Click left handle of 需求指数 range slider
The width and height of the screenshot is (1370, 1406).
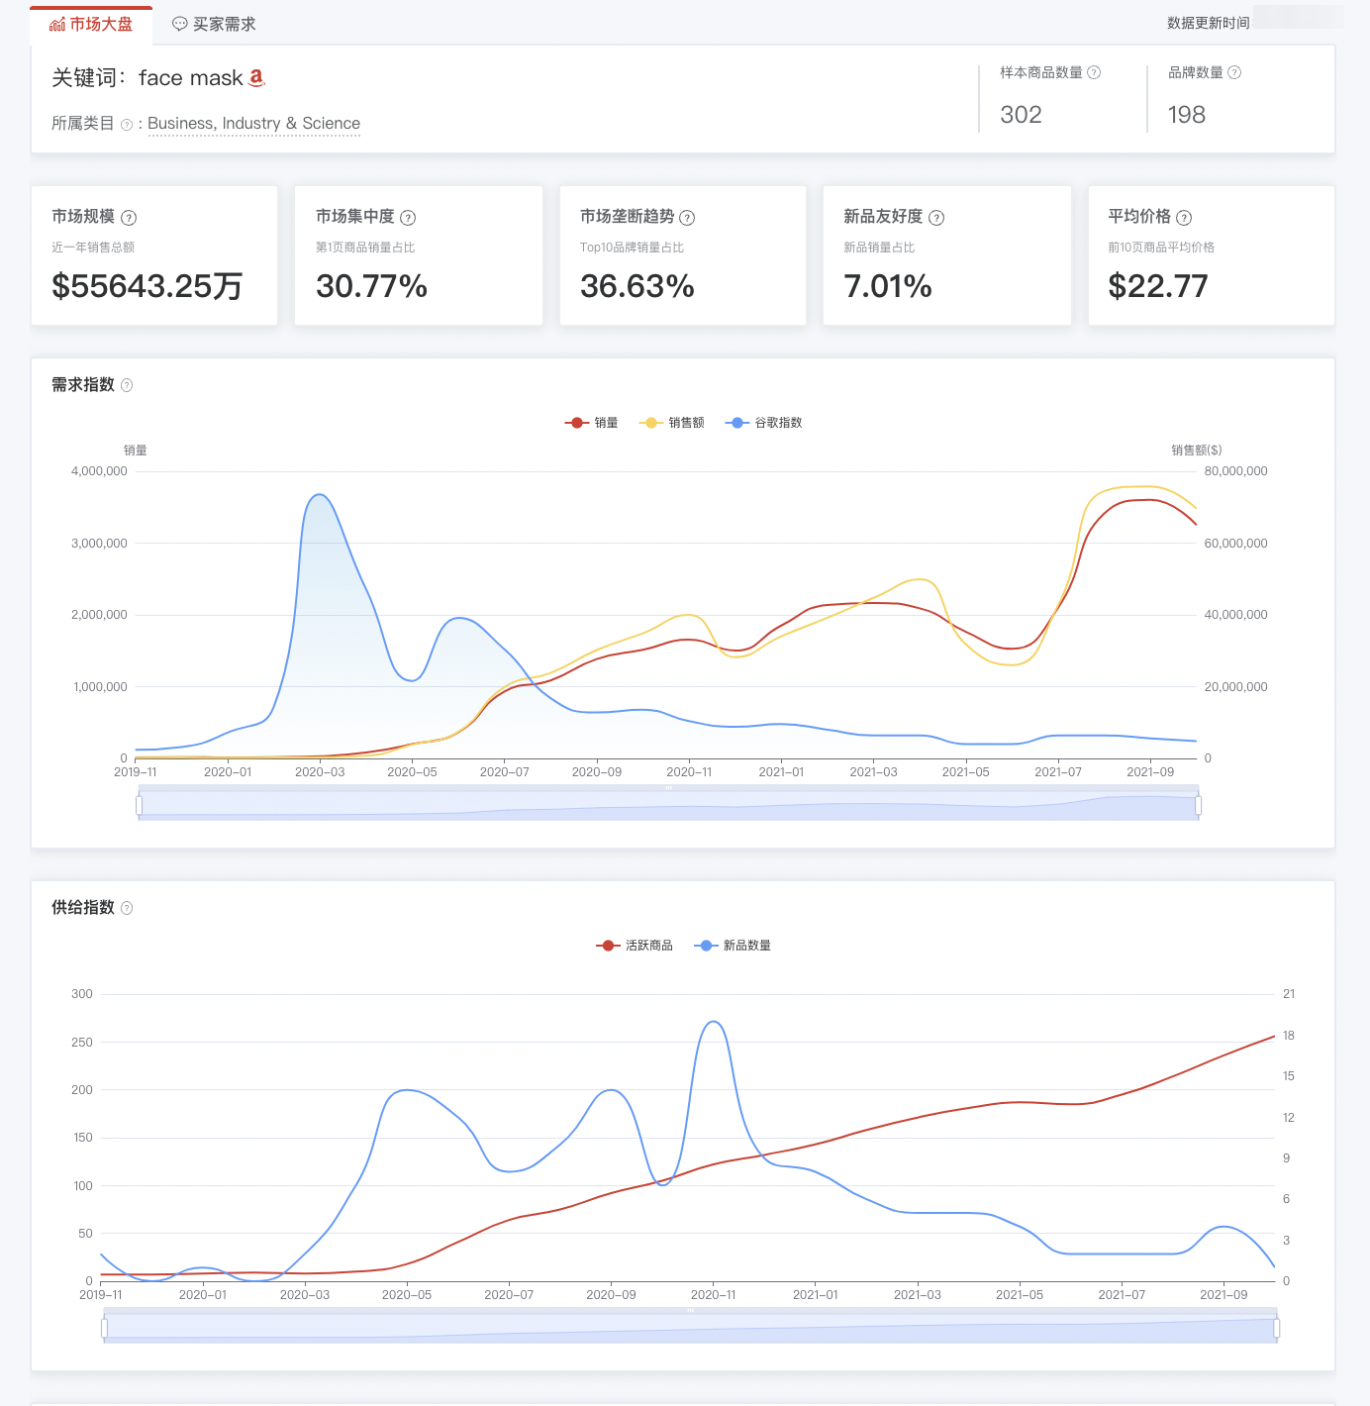coord(139,806)
